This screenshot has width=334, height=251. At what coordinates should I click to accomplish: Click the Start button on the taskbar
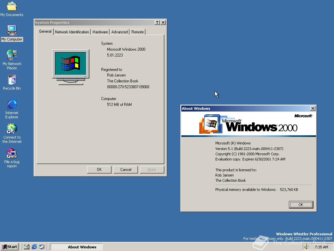point(9,247)
